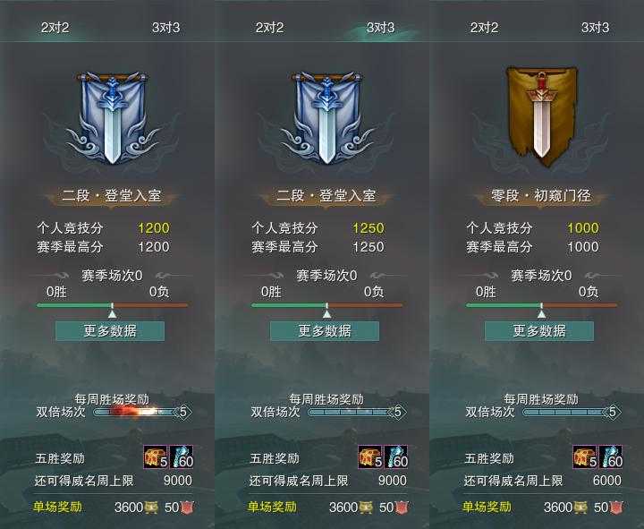Click the win-loss bar marker in the left panel
The height and width of the screenshot is (529, 644).
click(x=112, y=311)
